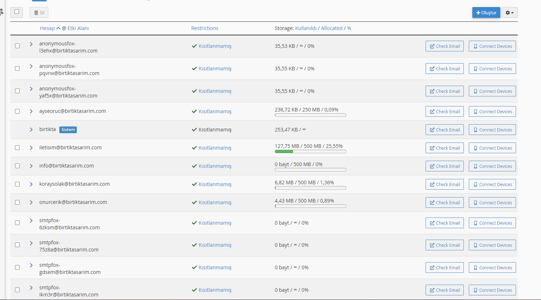
Task: Click the Sistem badge beside birtikta
Action: pos(68,130)
